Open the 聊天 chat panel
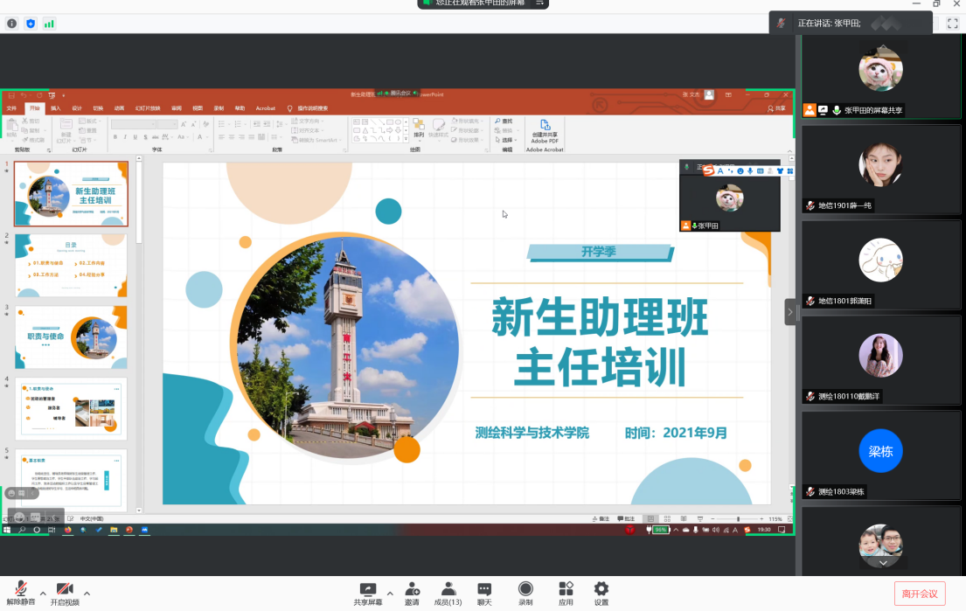Screen dimensions: 966x611 tap(484, 592)
